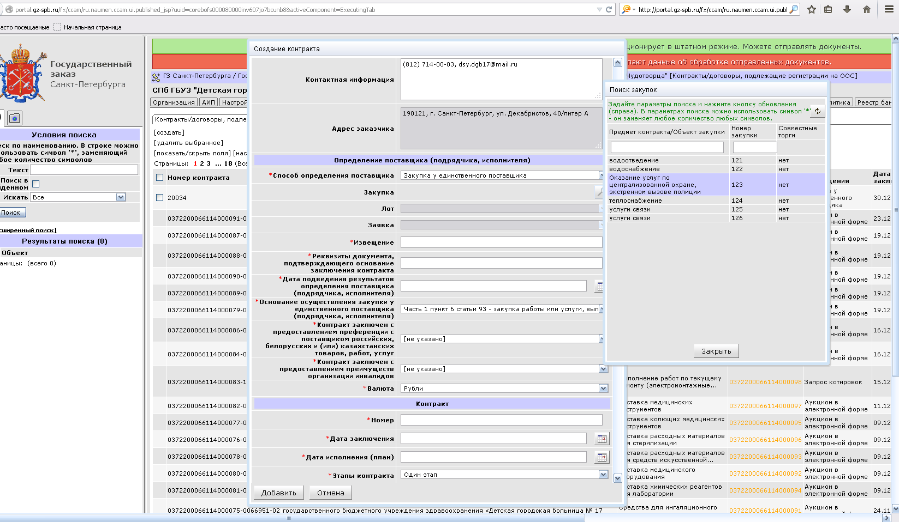Reload page via browser refresh icon

point(609,9)
